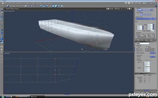Click the Delete button under Displacement
The width and height of the screenshot is (158, 98).
[x=152, y=57]
